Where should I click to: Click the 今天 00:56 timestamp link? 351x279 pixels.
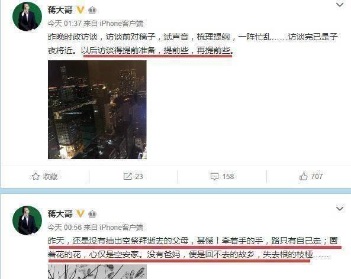click(x=65, y=228)
